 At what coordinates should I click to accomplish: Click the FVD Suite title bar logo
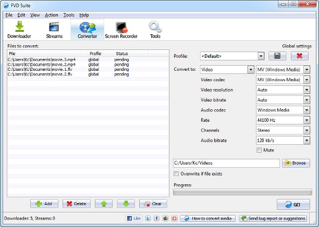point(6,5)
